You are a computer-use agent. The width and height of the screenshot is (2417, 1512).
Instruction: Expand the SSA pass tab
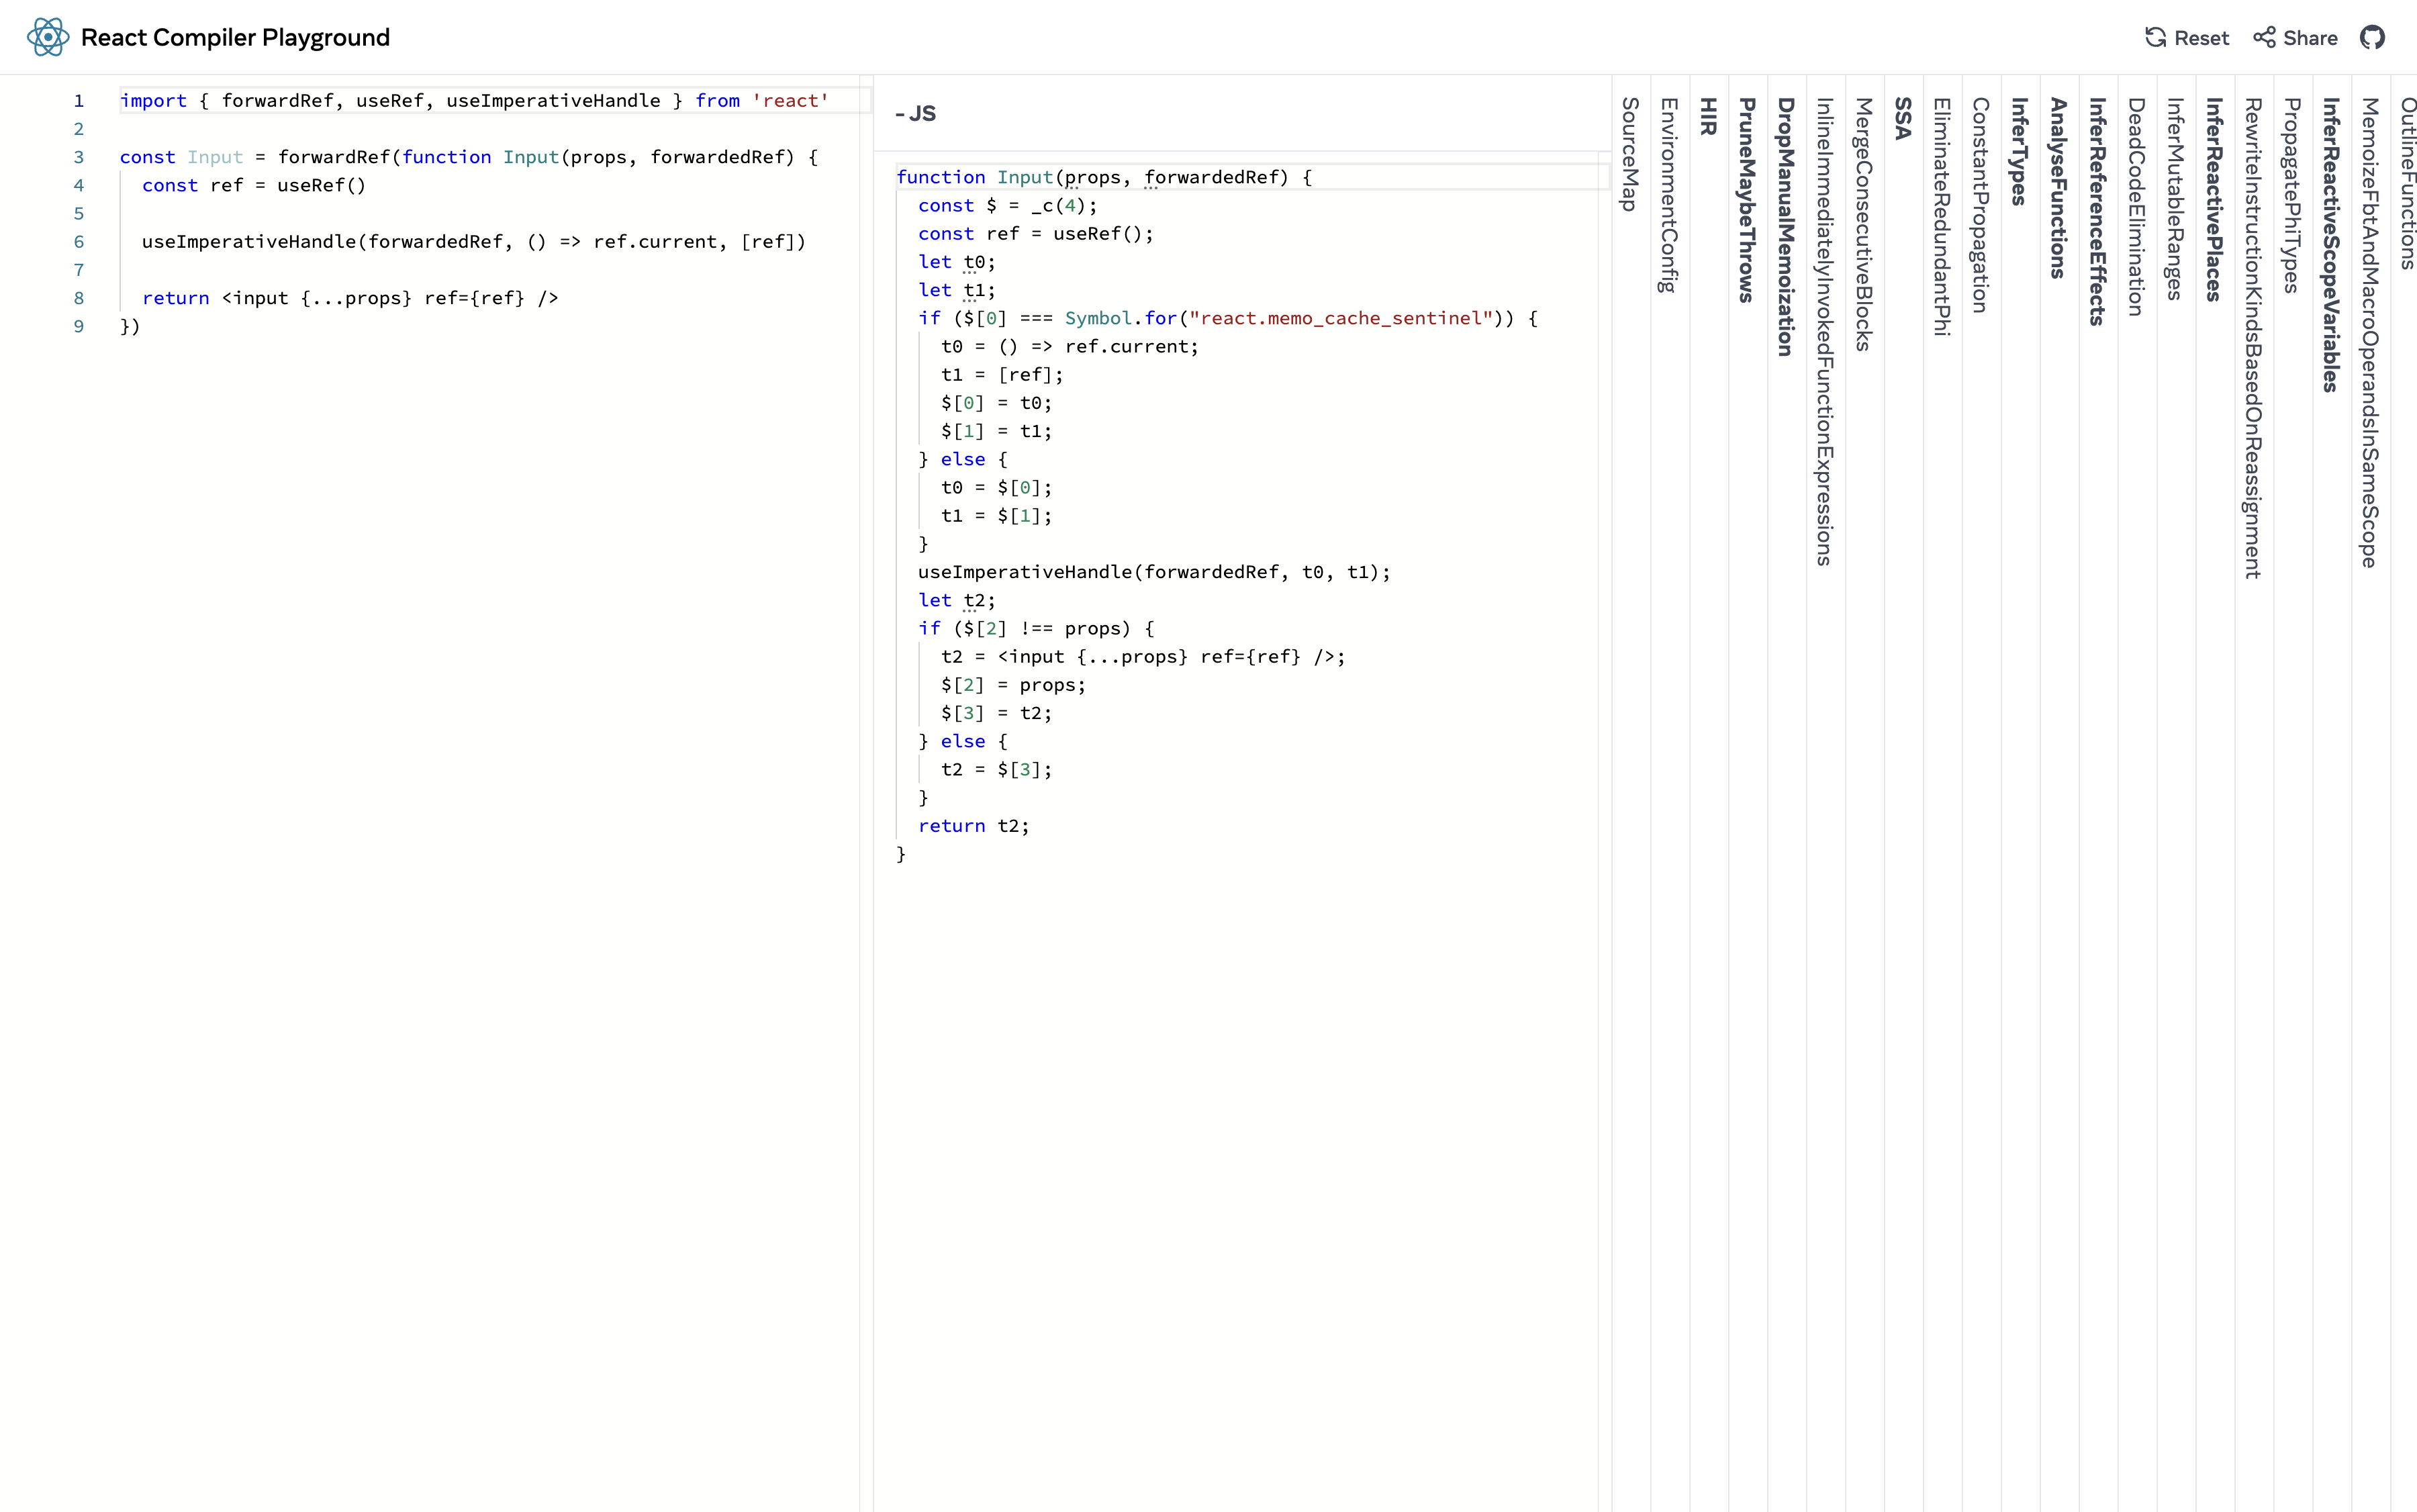coord(1903,118)
